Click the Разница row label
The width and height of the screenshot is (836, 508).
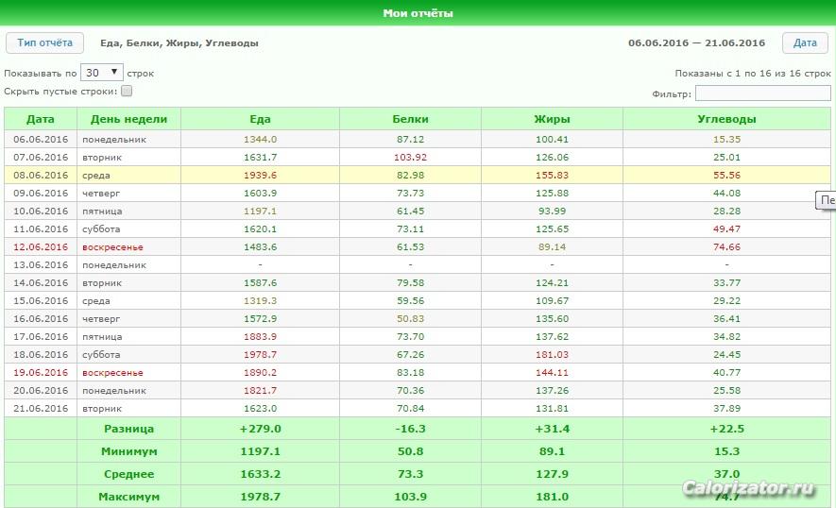pyautogui.click(x=128, y=429)
